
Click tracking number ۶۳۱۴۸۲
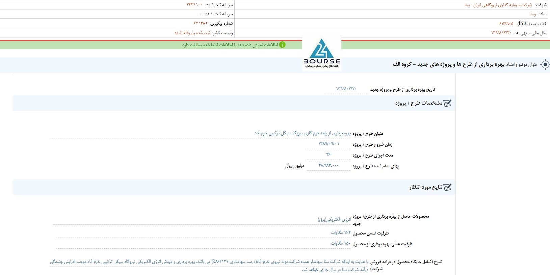(x=201, y=23)
